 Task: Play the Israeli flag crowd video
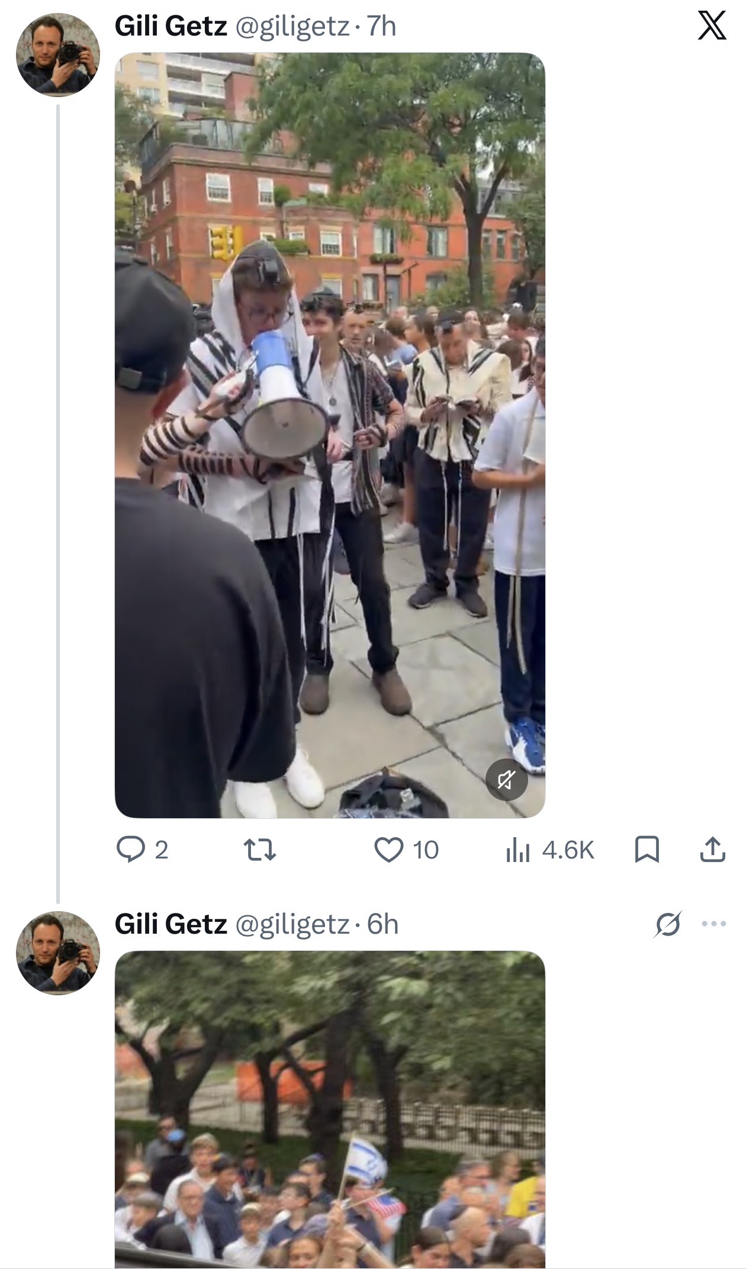330,1110
